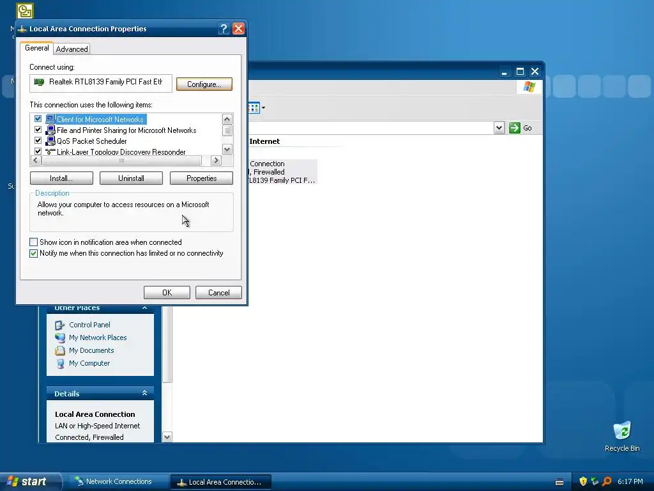Click the sidebar vertical scrollbar thumb

(167, 344)
